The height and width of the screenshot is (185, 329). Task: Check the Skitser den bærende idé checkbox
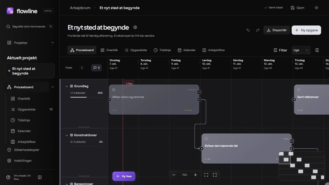[206, 139]
